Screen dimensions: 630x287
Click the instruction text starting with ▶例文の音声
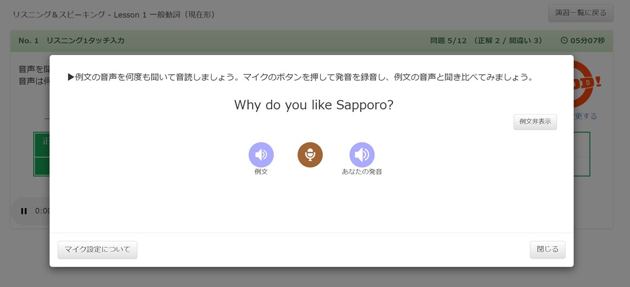click(x=300, y=77)
